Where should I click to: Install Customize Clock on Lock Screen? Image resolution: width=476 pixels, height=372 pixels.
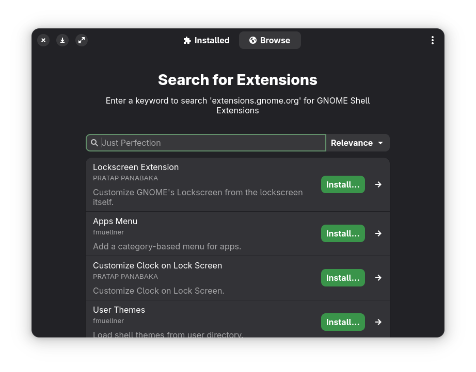[x=343, y=278]
